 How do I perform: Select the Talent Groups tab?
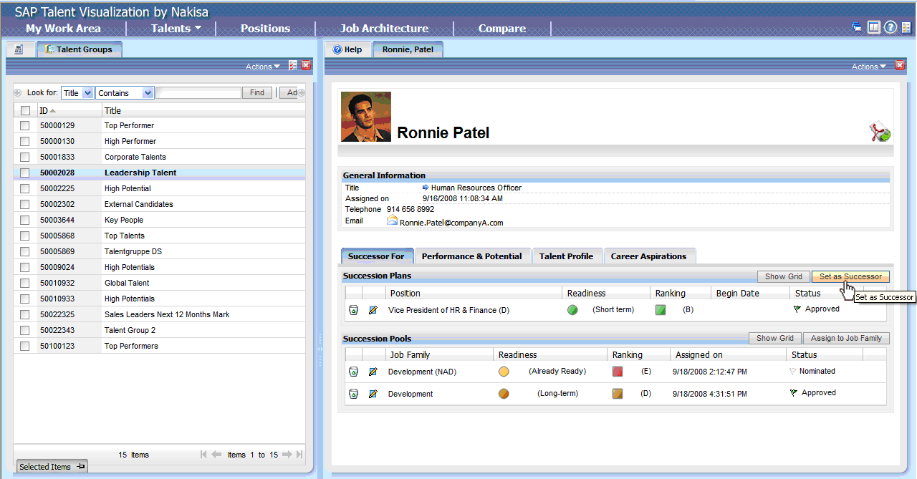point(79,49)
